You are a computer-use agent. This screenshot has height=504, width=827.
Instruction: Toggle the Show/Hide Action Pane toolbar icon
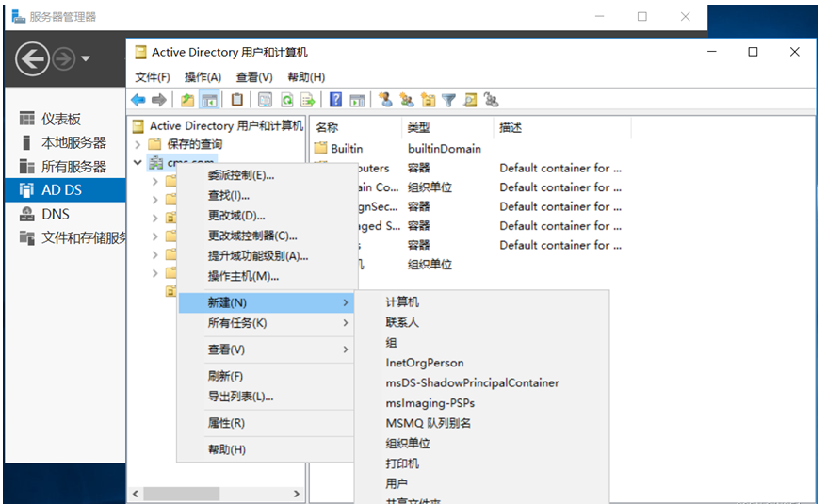click(357, 100)
